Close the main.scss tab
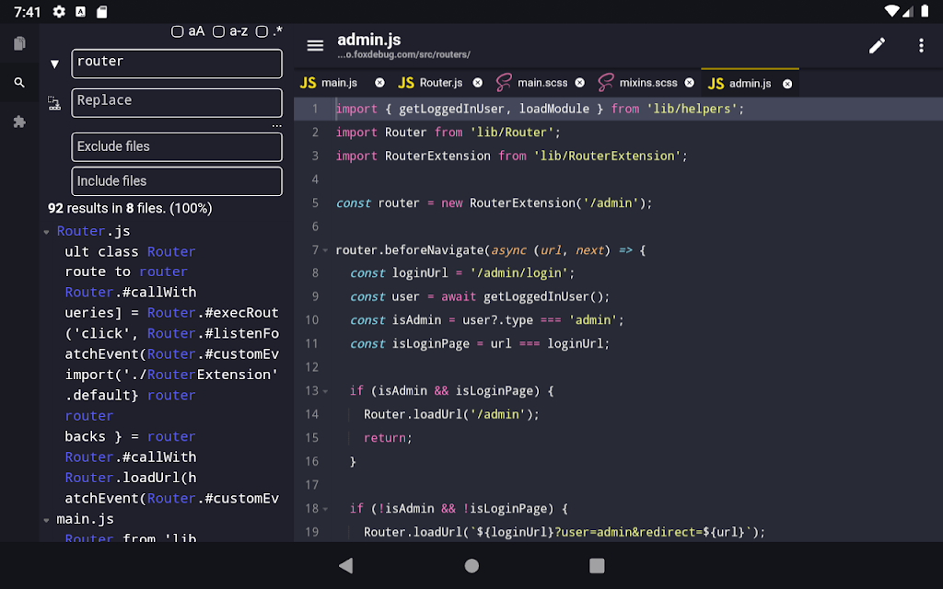The height and width of the screenshot is (589, 943). [x=578, y=82]
